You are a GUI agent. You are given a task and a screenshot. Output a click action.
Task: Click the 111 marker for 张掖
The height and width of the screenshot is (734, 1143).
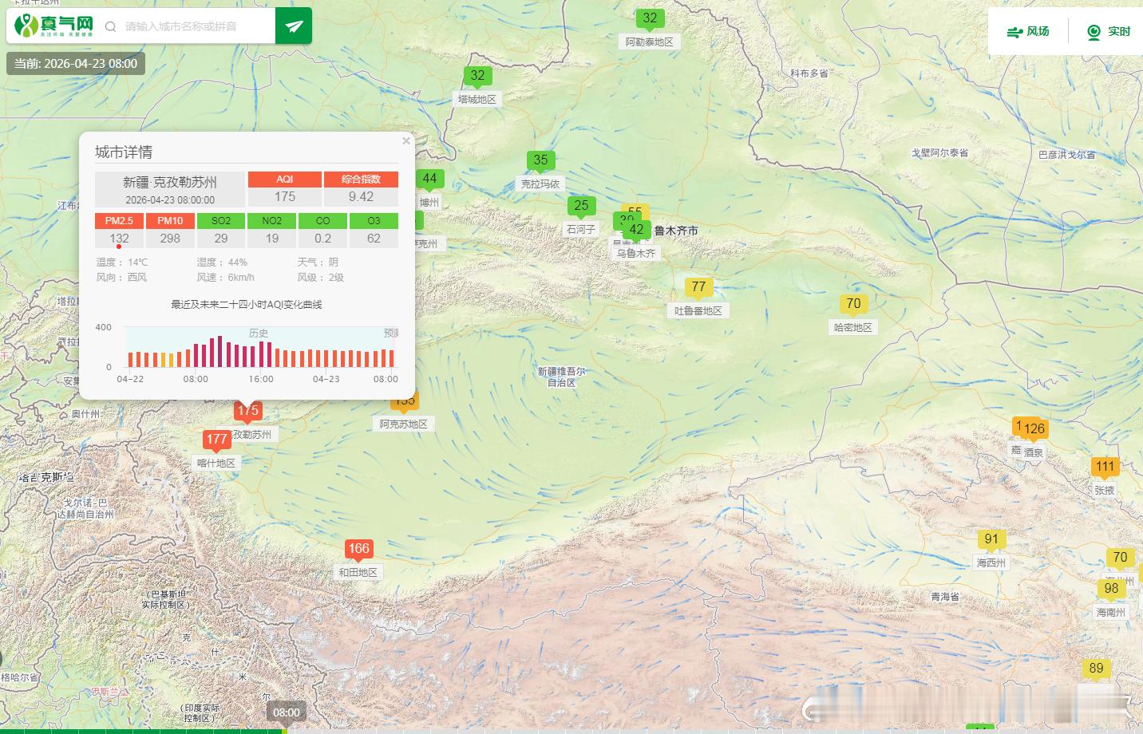coord(1105,468)
